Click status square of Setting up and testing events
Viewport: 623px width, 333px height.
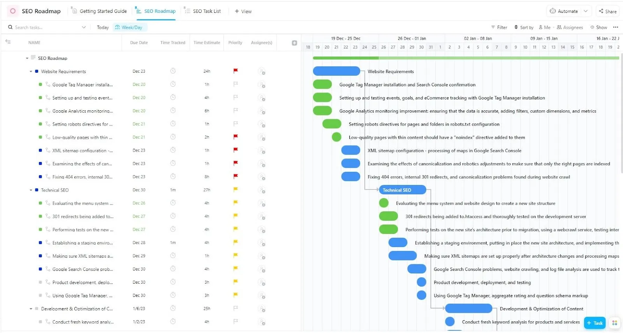[x=40, y=98]
